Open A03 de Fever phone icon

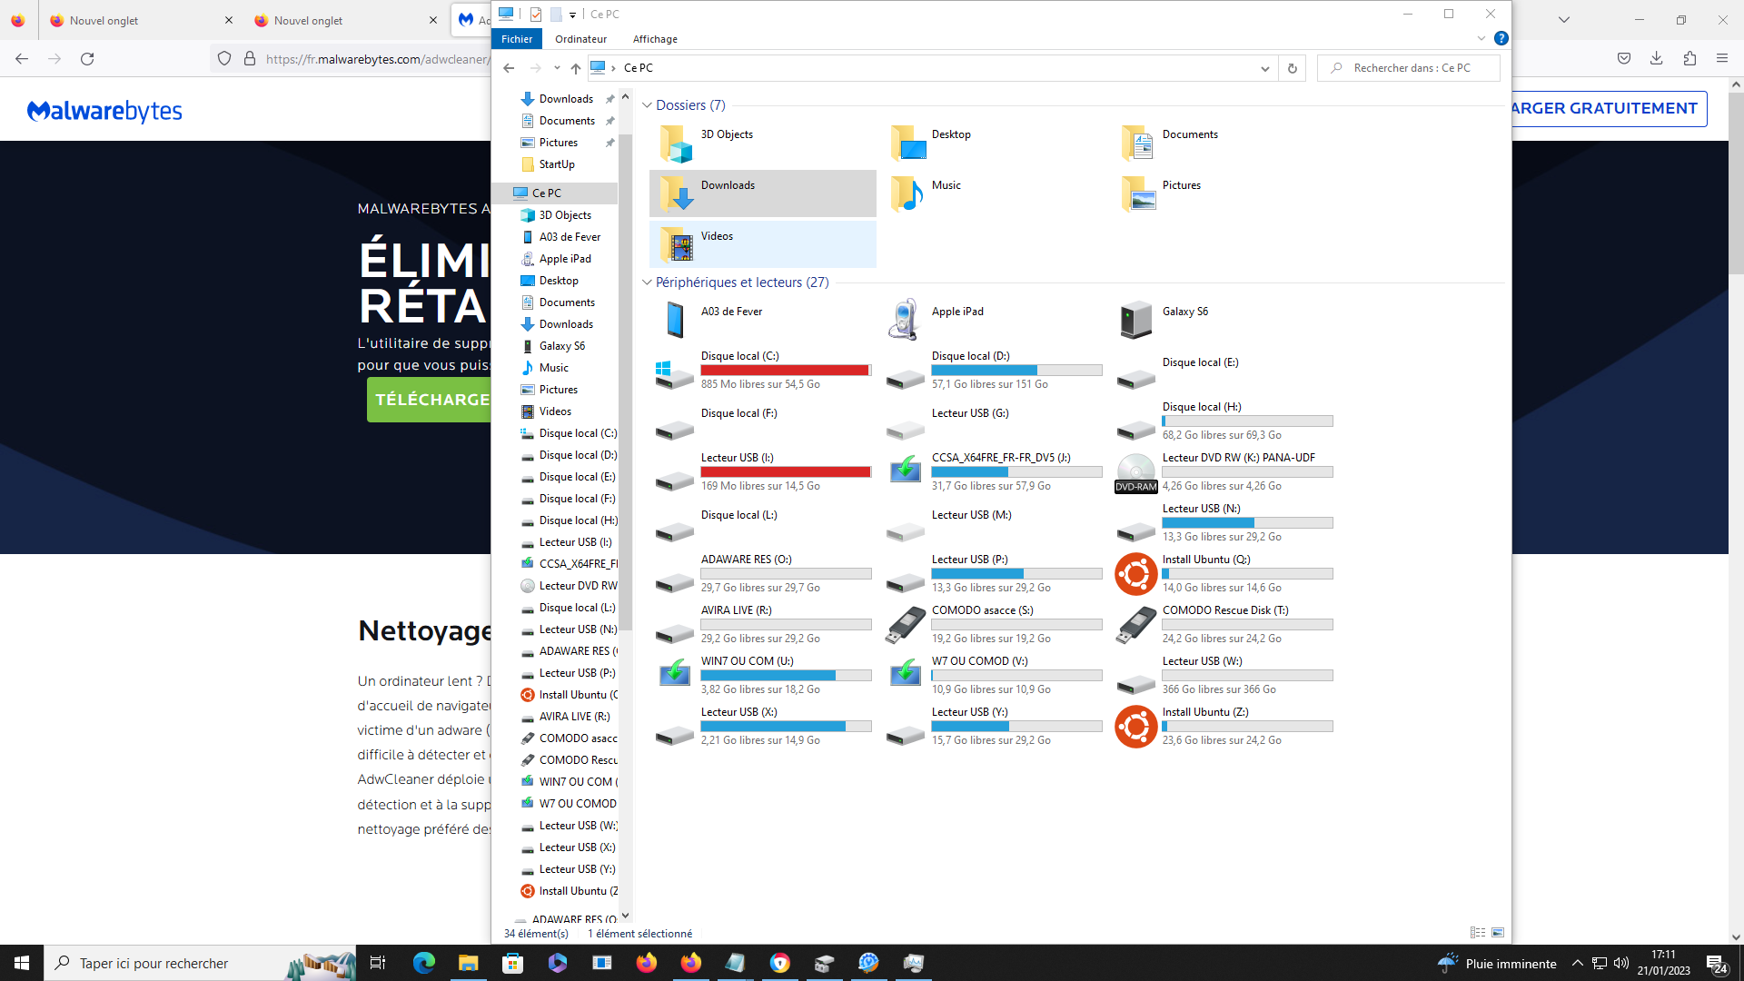pyautogui.click(x=675, y=320)
